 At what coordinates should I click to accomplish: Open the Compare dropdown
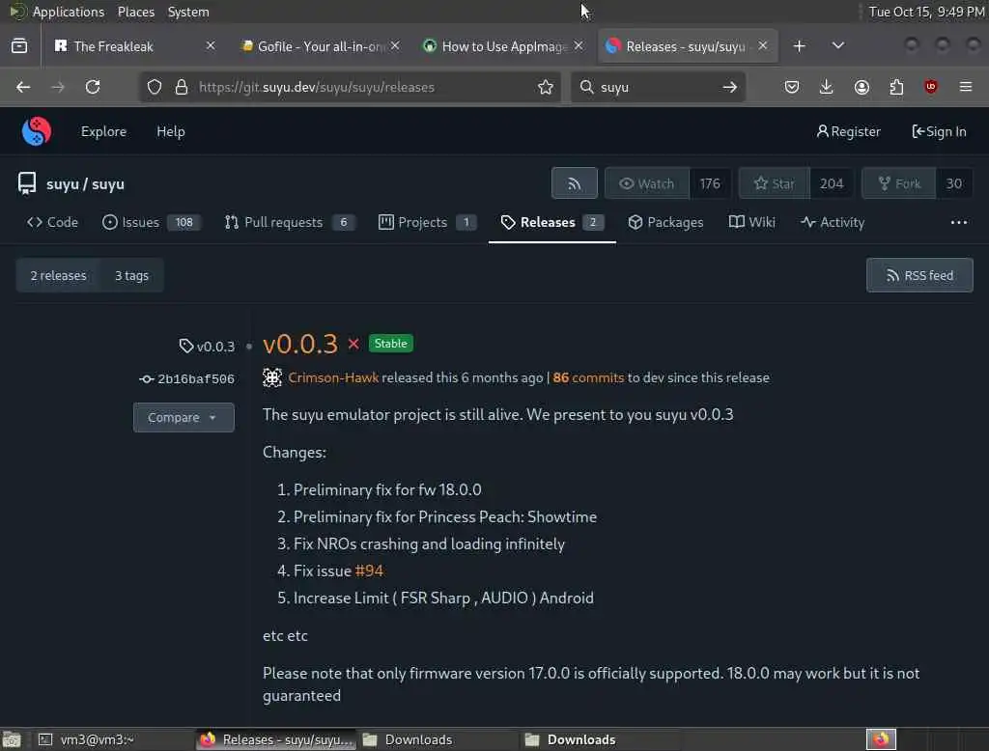[184, 417]
